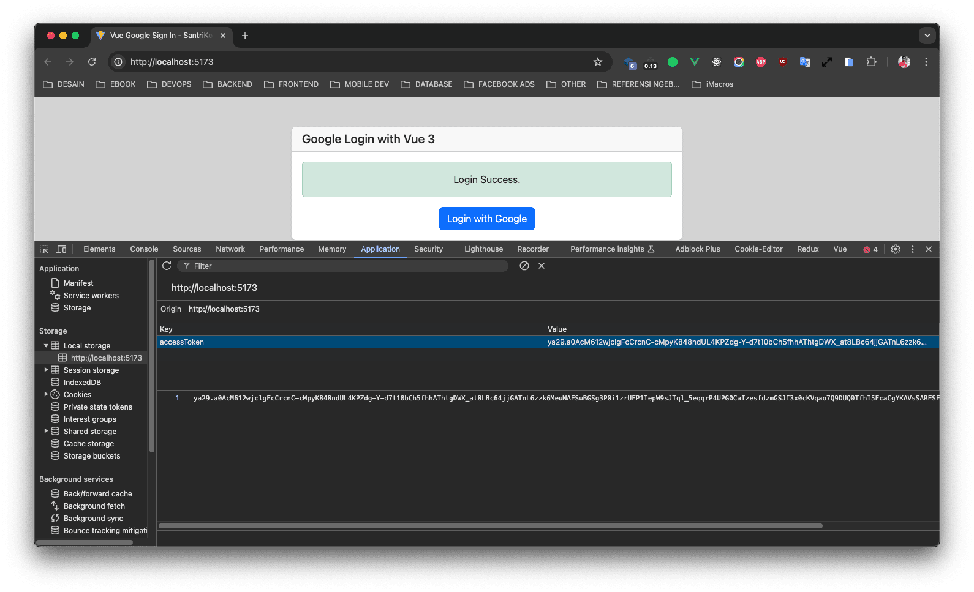
Task: Select the accessToken key cell
Action: tap(350, 342)
